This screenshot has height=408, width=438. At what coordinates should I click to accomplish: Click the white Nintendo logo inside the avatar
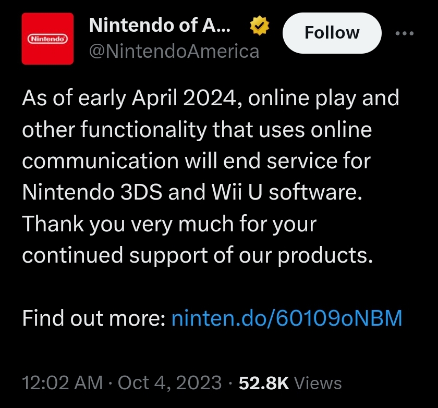click(x=47, y=39)
